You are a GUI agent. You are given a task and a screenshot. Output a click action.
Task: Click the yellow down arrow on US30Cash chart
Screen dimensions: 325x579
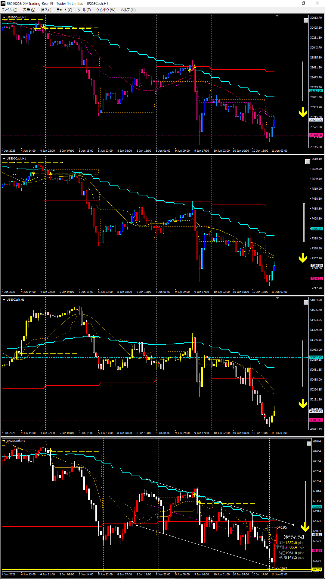[303, 403]
